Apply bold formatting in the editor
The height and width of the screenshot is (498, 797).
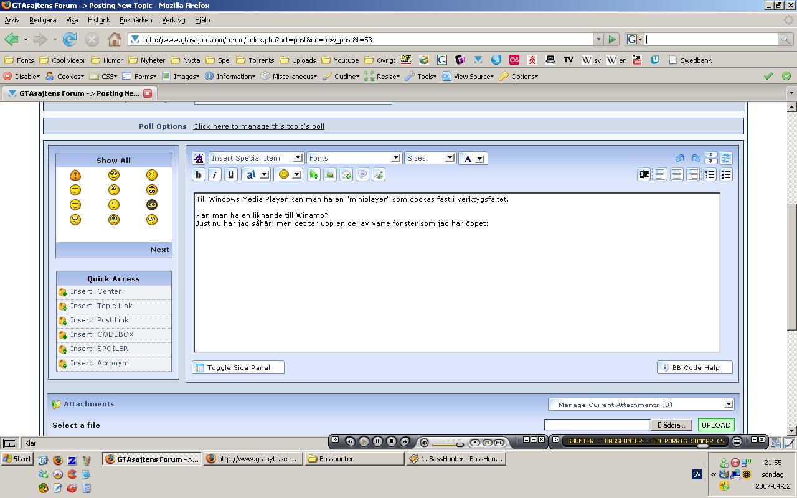199,175
